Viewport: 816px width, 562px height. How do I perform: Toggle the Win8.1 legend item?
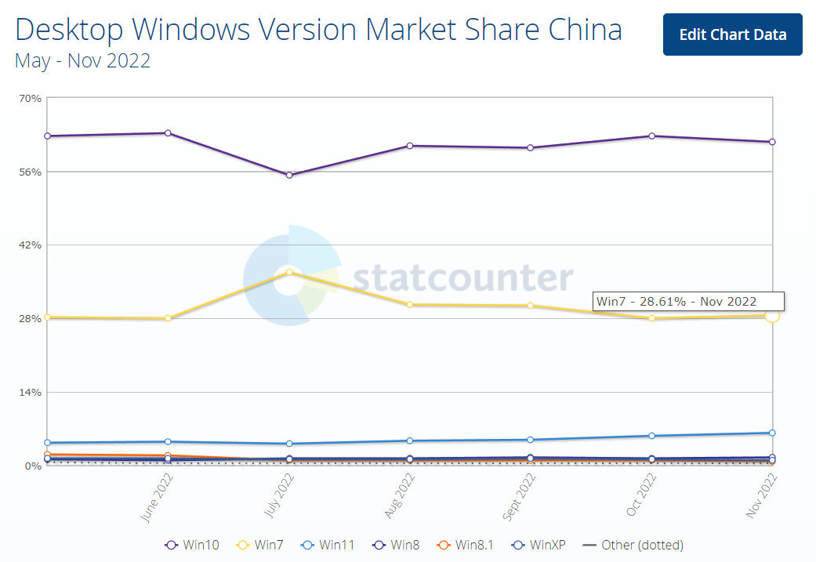[465, 545]
